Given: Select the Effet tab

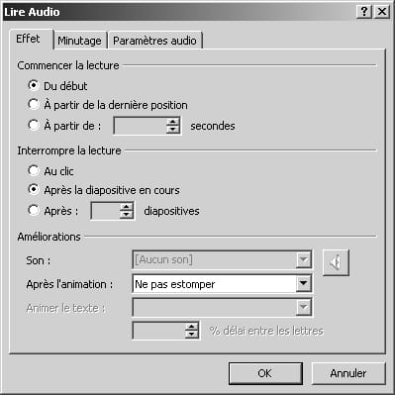Looking at the screenshot, I should (x=29, y=39).
